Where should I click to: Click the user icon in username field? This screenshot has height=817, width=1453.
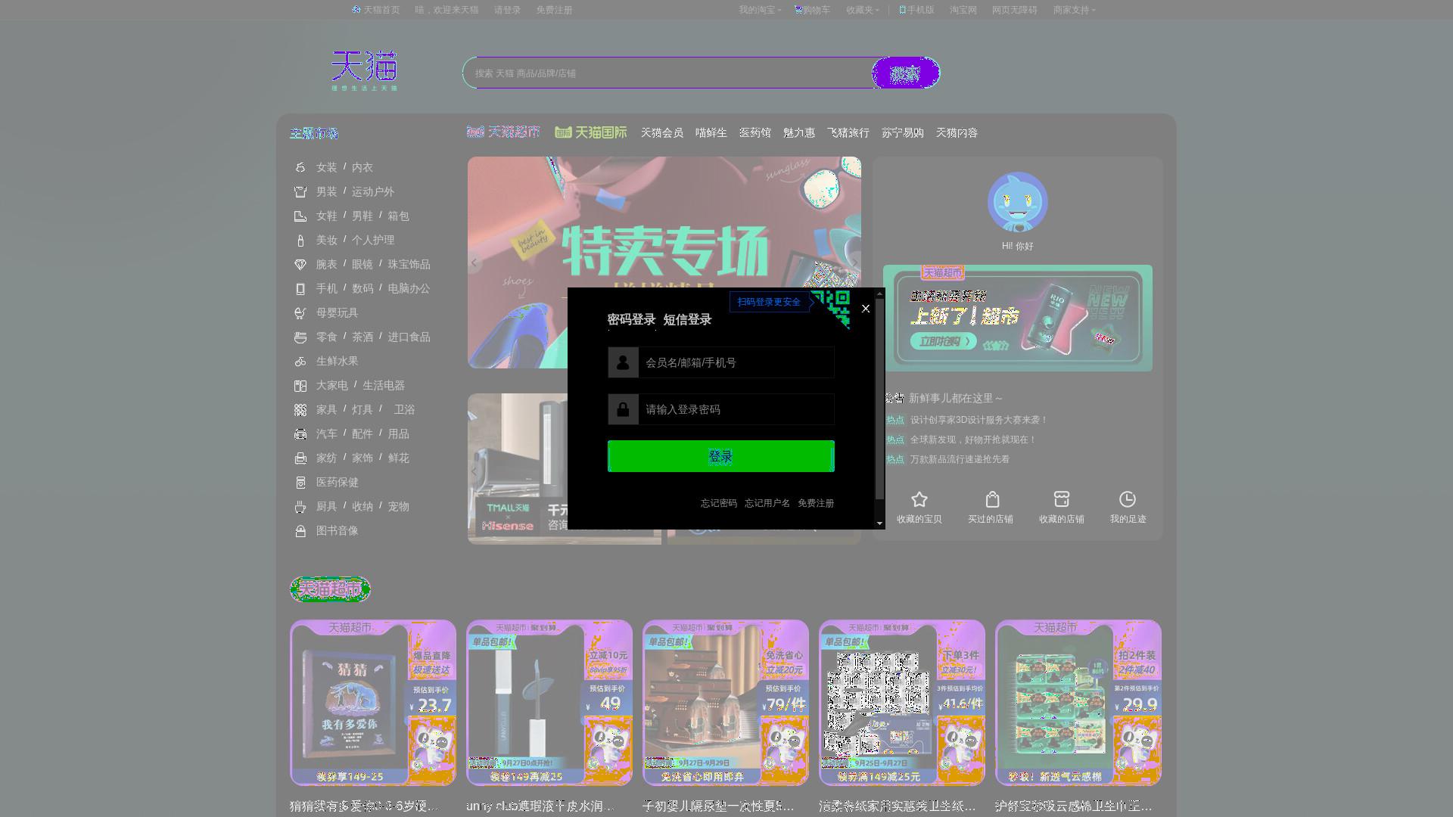coord(623,362)
